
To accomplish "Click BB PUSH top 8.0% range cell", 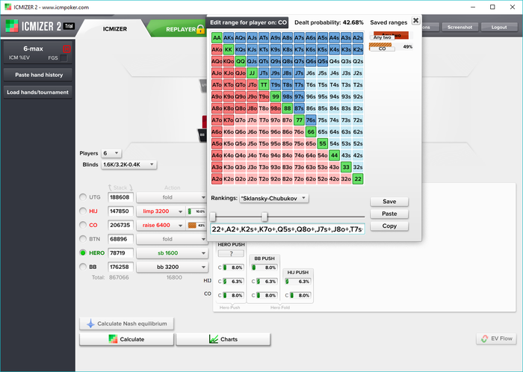I will pos(264,267).
